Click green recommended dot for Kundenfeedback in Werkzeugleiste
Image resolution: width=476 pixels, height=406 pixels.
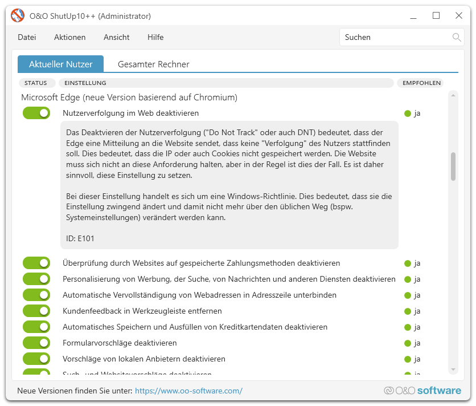point(408,311)
